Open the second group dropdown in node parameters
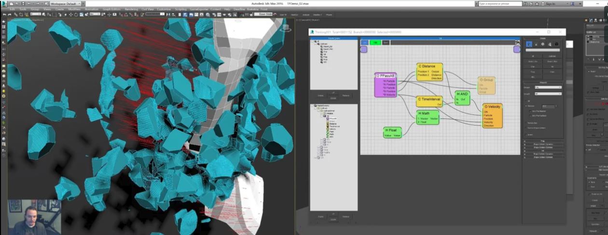The height and width of the screenshot is (235, 608). point(548,94)
